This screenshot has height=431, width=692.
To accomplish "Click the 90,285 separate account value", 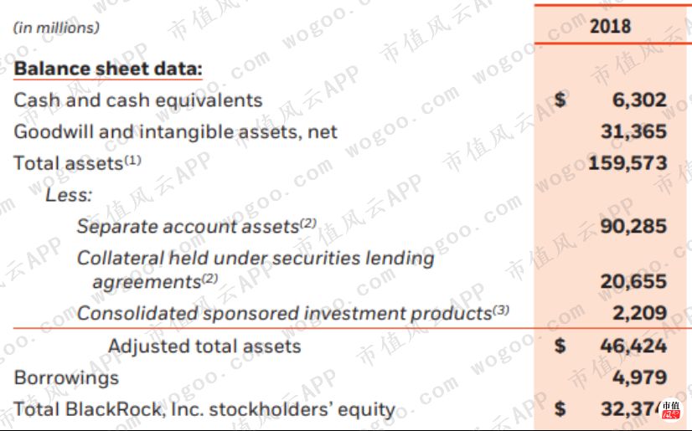I will point(633,226).
